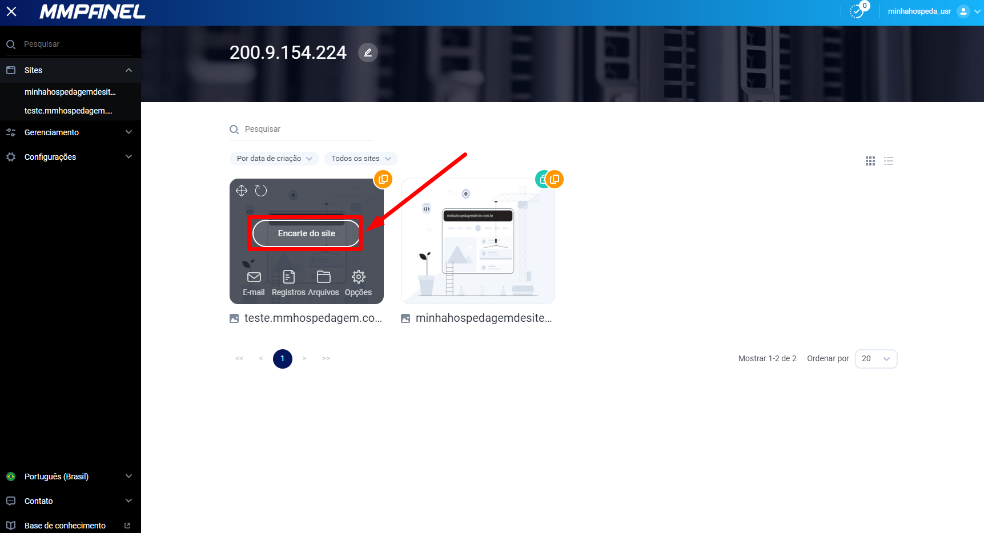984x533 pixels.
Task: Open the task notifications icon with the zero badge
Action: 857,11
